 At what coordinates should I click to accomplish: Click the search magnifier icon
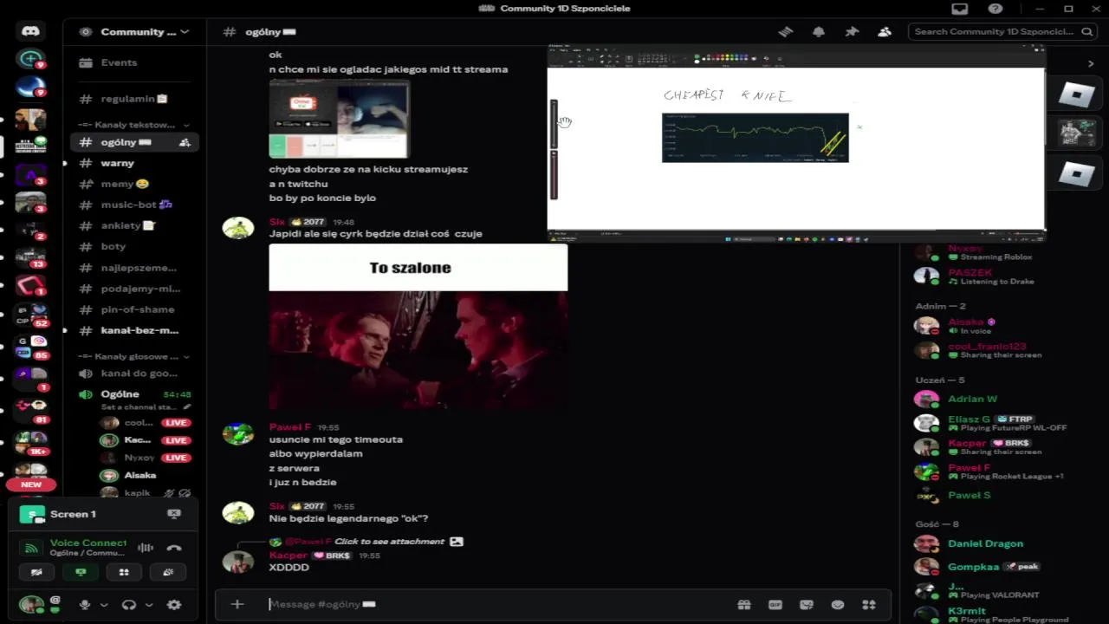[1087, 31]
